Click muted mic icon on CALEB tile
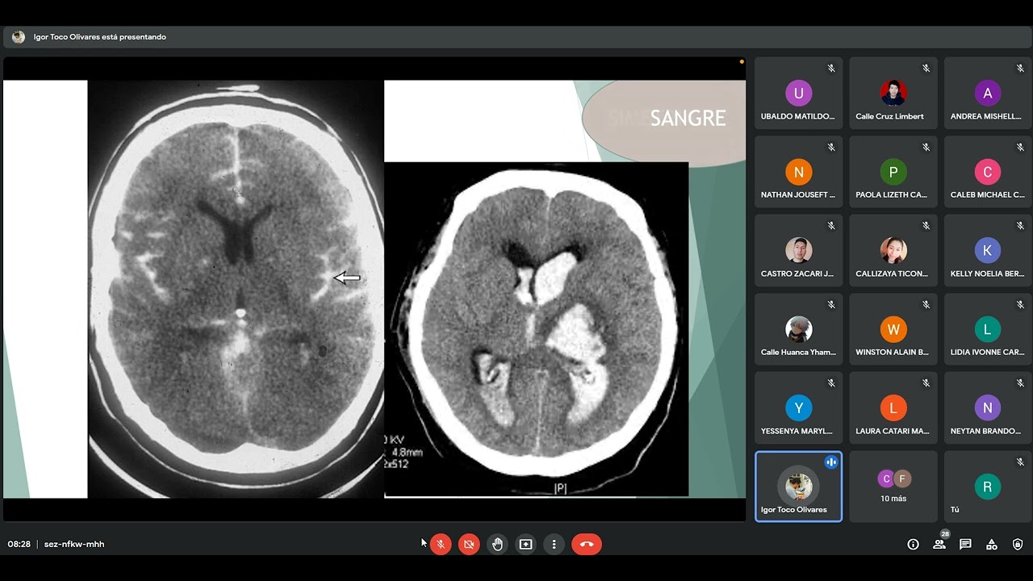This screenshot has height=581, width=1033. tap(1021, 148)
